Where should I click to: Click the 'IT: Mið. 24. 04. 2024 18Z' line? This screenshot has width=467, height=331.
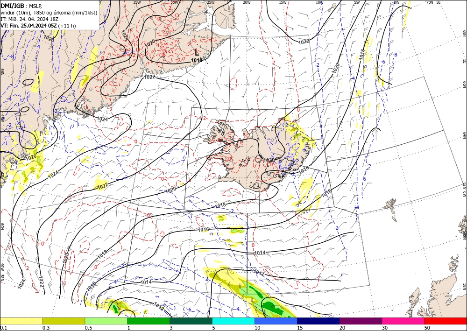[x=29, y=19]
